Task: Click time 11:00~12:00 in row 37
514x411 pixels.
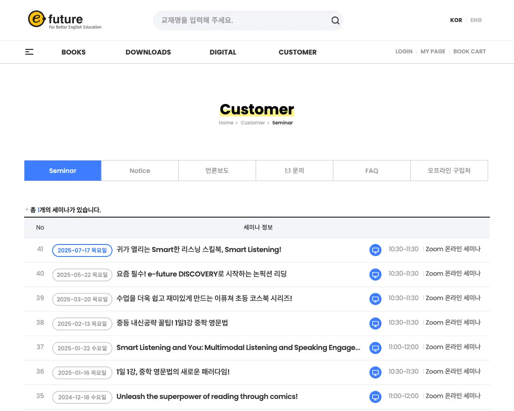Action: click(403, 347)
